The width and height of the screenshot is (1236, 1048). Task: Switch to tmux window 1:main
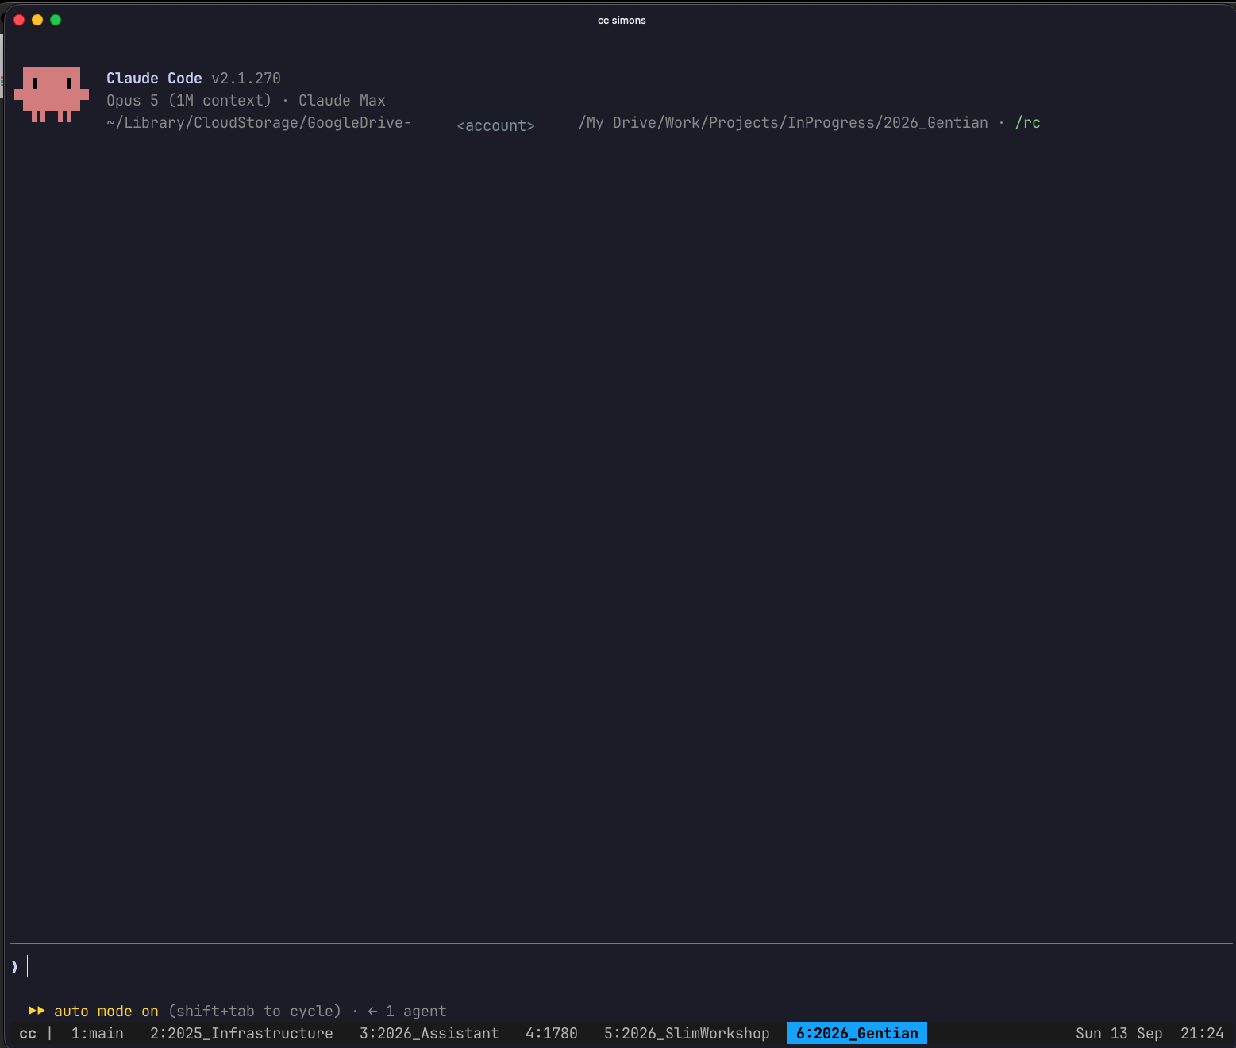(x=98, y=1033)
